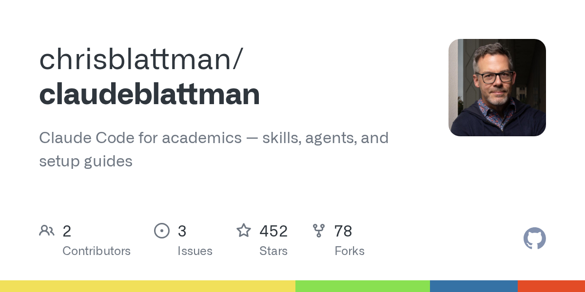Click the 3 issues count

182,231
